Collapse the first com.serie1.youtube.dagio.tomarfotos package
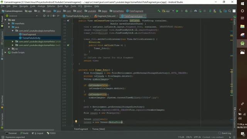 pos(13,31)
